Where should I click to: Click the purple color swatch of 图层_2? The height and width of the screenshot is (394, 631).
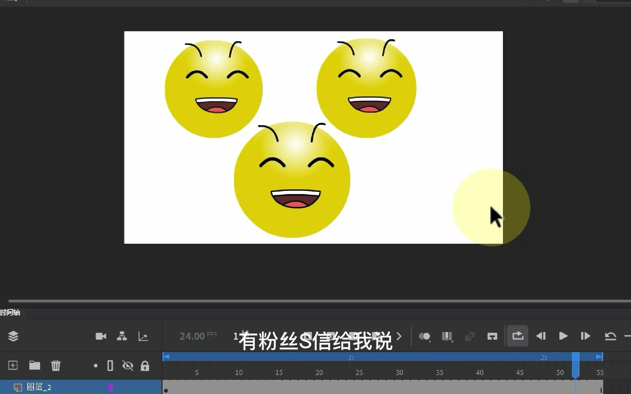pos(111,387)
